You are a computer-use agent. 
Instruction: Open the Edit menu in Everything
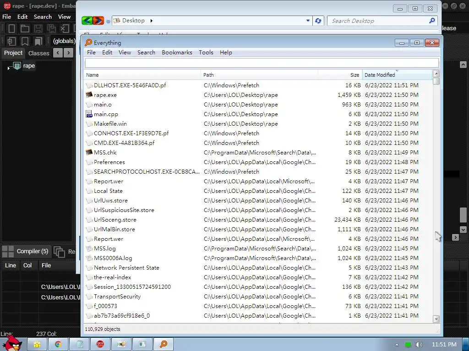pos(107,52)
